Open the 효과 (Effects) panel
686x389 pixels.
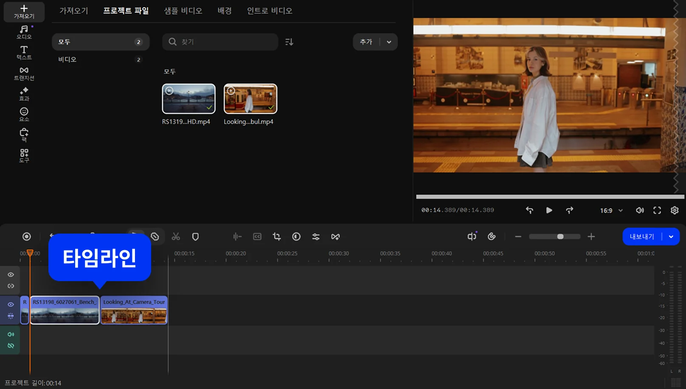[x=24, y=94]
